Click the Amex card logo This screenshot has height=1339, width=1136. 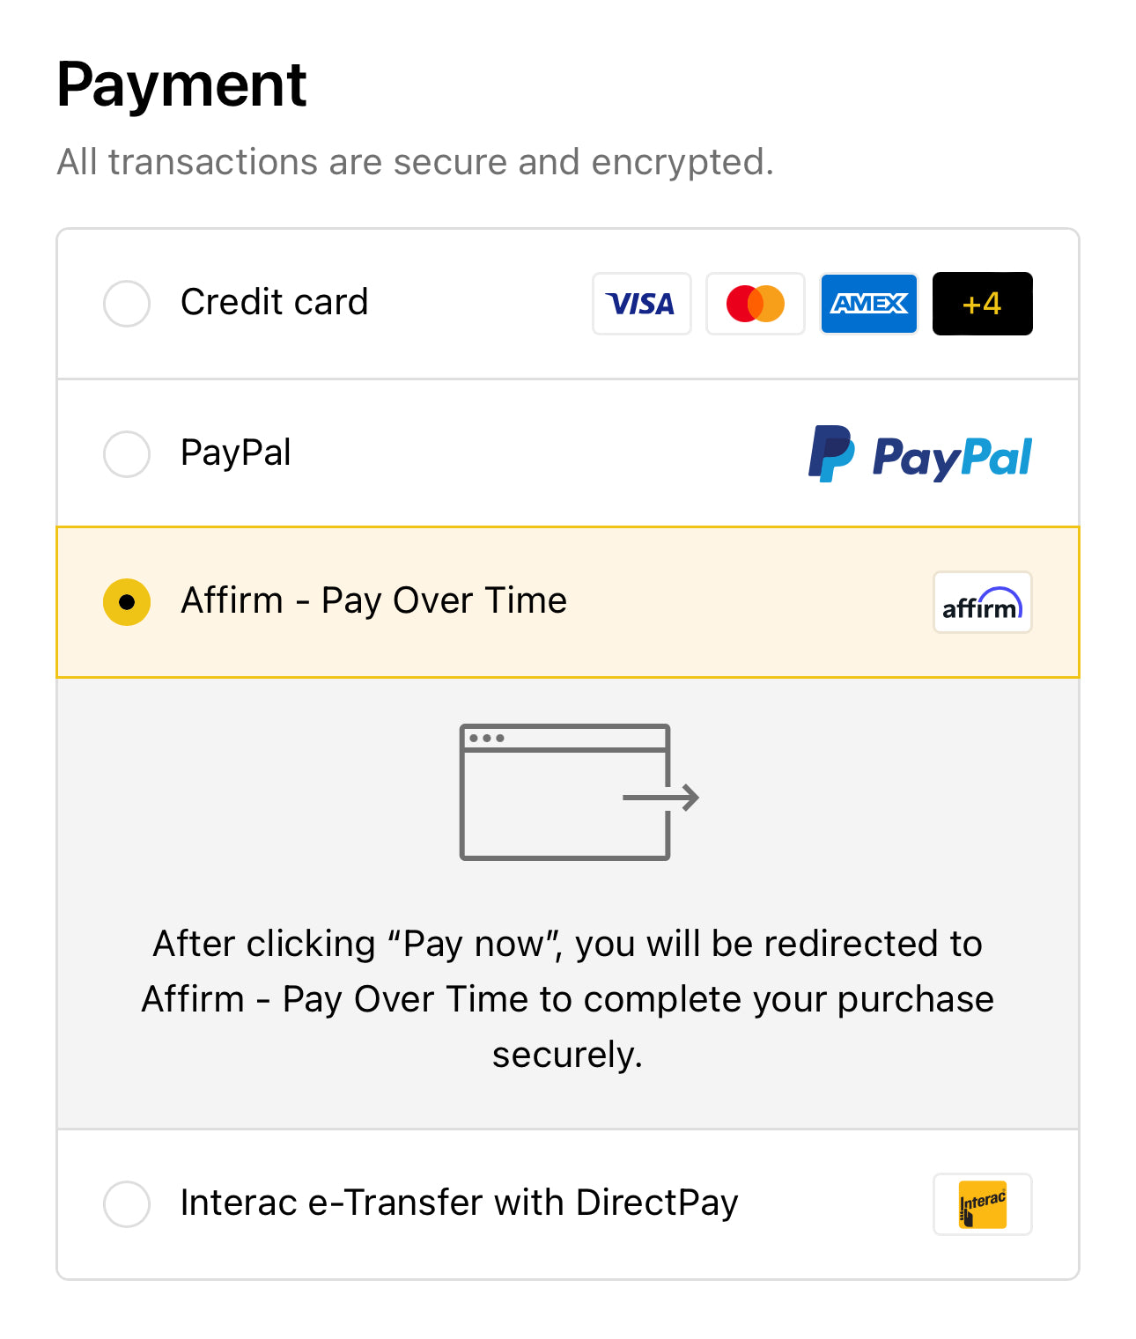pyautogui.click(x=868, y=304)
